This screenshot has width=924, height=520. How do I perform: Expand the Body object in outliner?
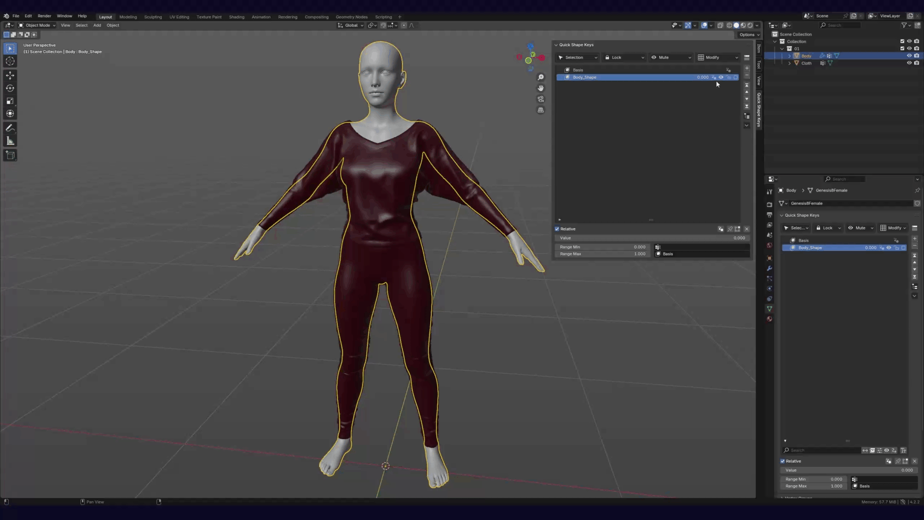click(789, 56)
